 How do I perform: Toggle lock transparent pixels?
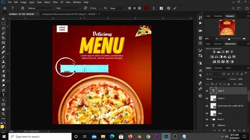pyautogui.click(x=212, y=84)
